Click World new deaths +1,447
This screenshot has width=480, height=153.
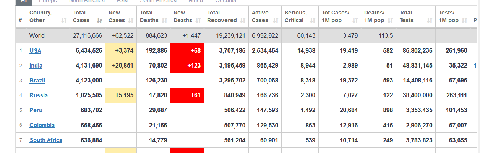pyautogui.click(x=191, y=36)
